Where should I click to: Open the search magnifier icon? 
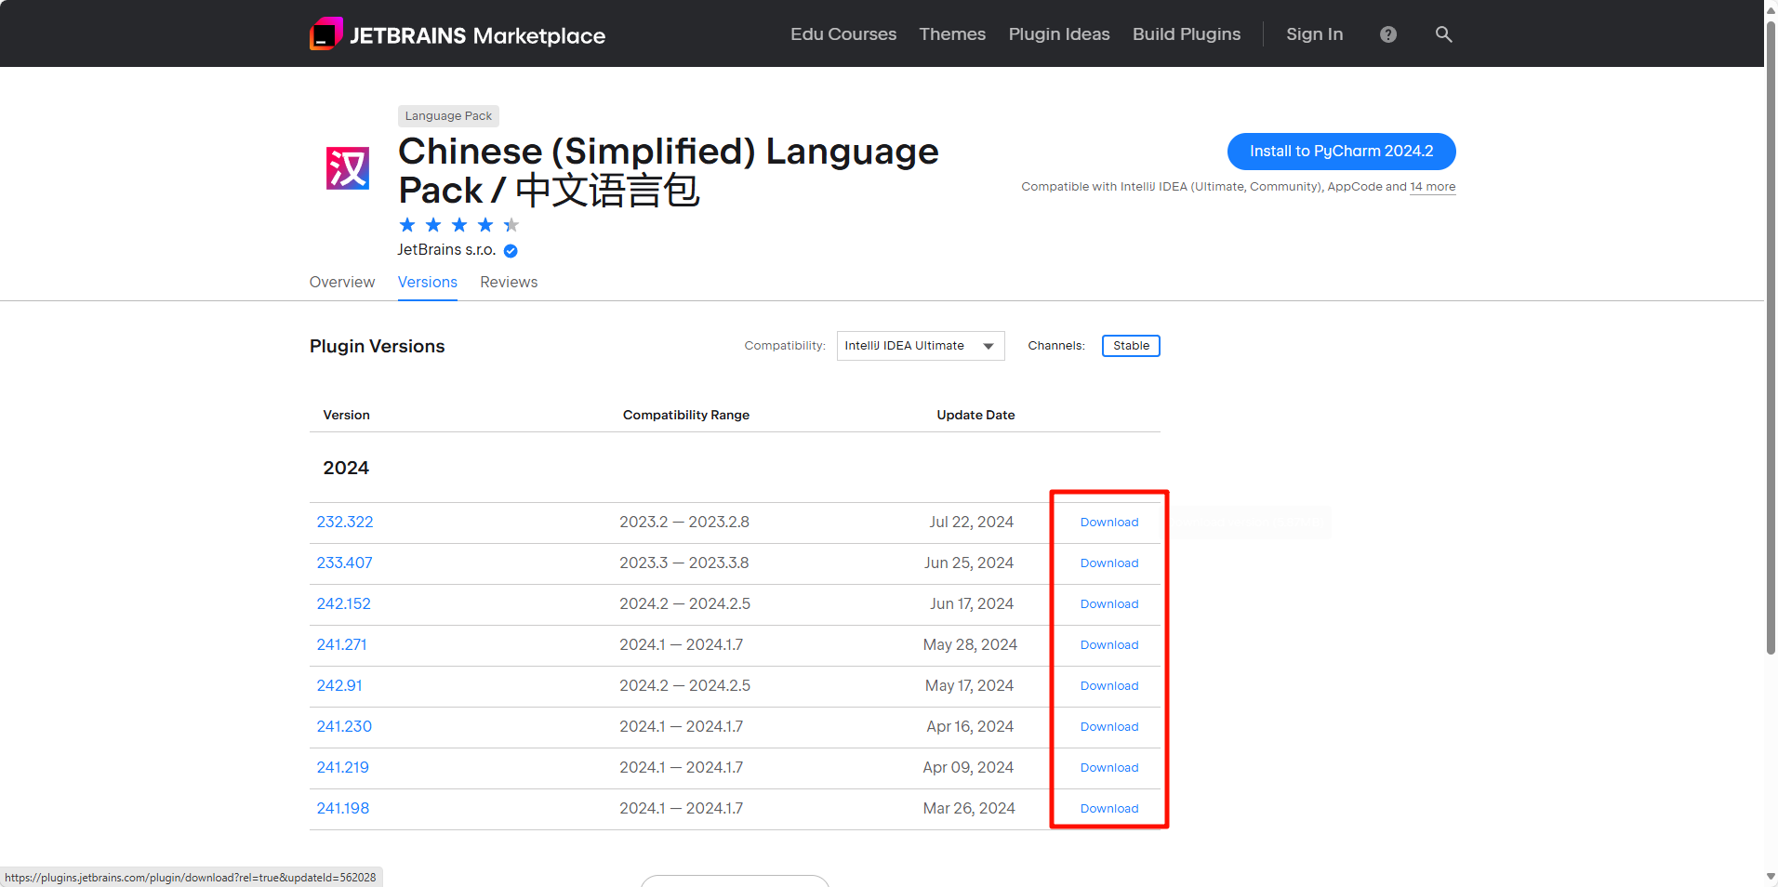coord(1443,34)
